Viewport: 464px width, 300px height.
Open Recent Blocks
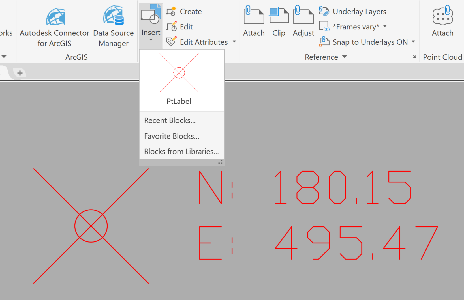(170, 120)
